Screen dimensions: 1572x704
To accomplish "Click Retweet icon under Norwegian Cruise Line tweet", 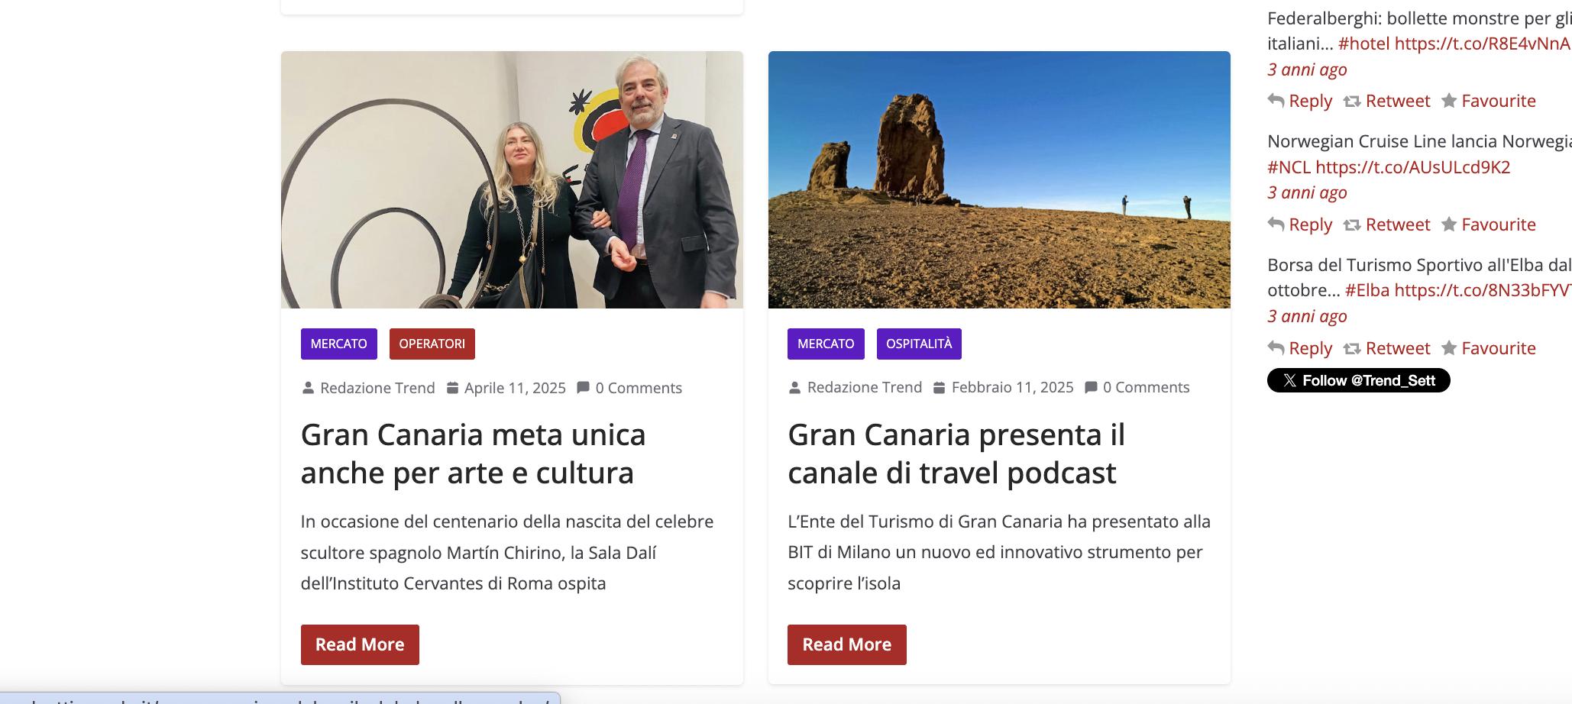I will 1352,224.
